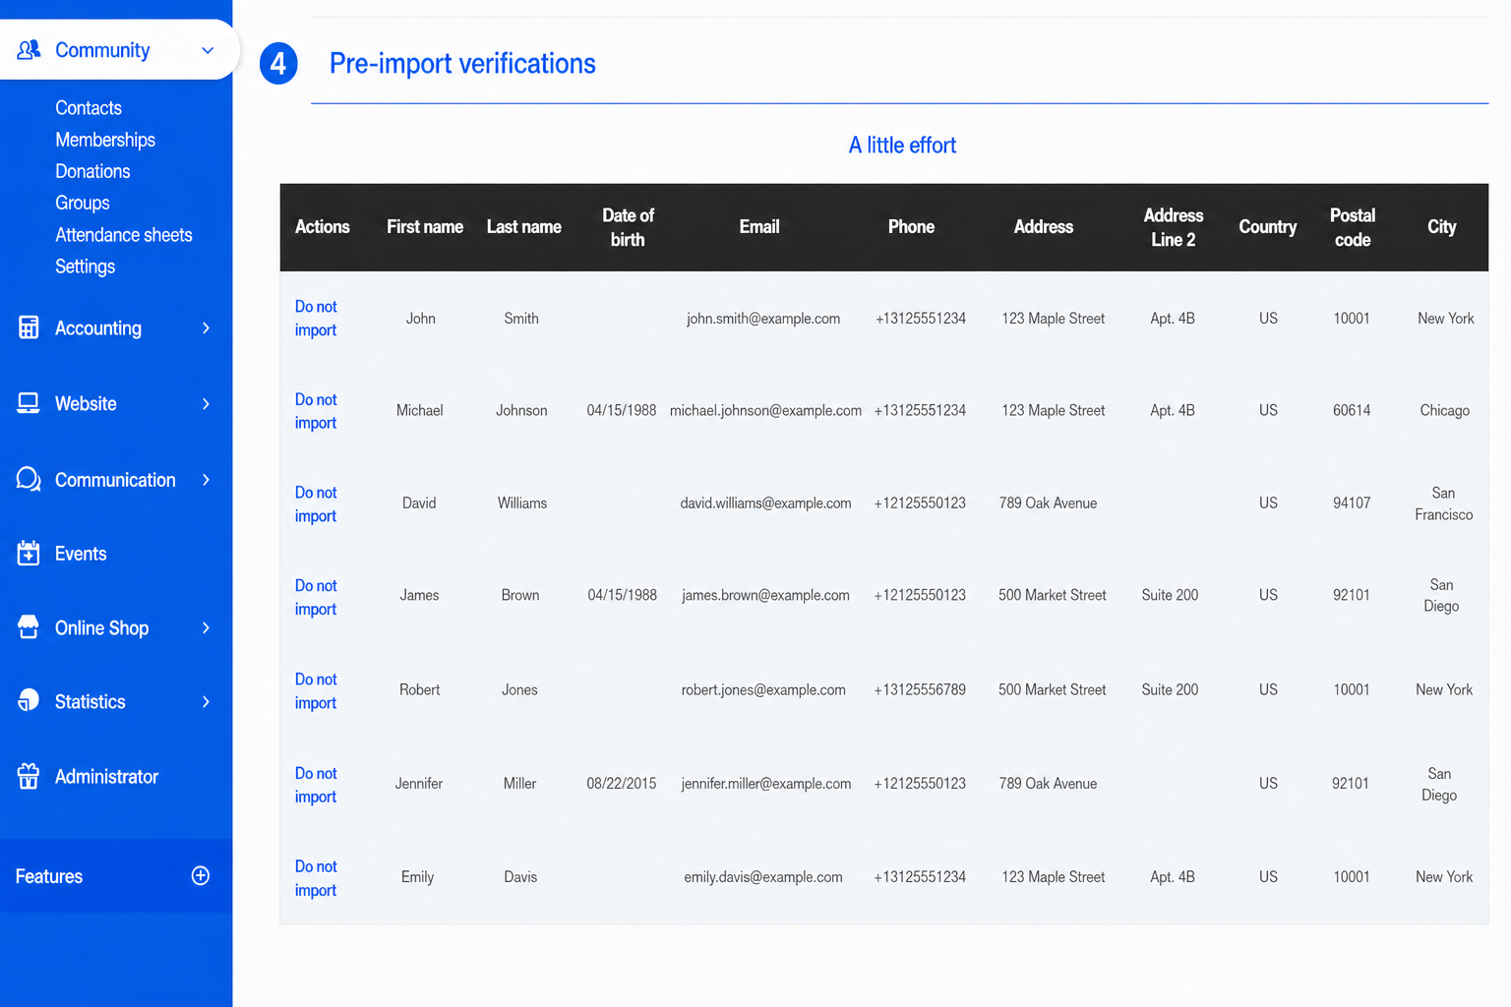Click the Accounting calculator icon

[29, 327]
